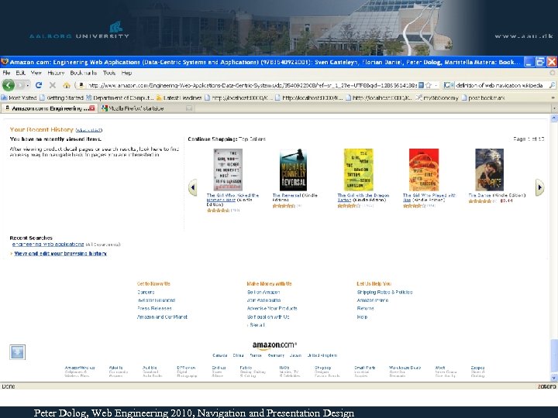Click the red Played with Fire book cover
This screenshot has width=558, height=418.
point(424,170)
